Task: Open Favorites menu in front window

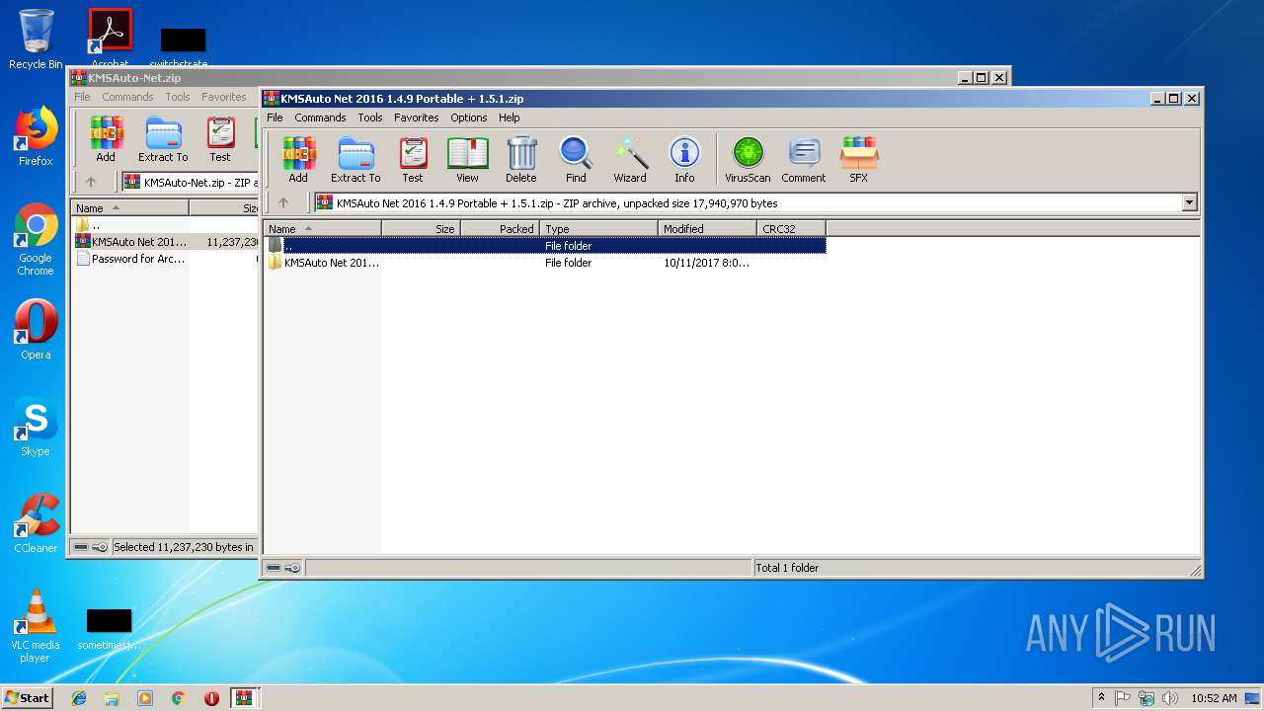Action: click(417, 118)
